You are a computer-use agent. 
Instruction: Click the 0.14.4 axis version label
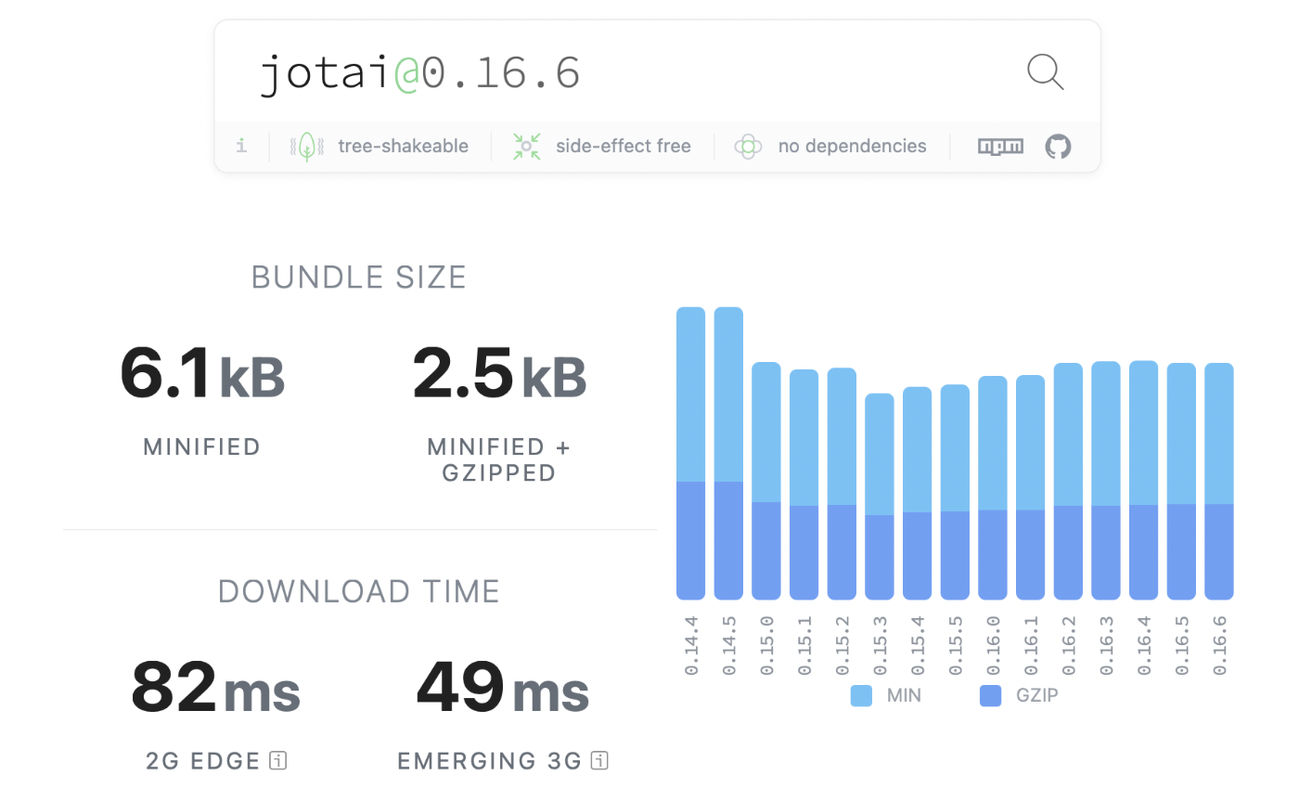tap(691, 644)
